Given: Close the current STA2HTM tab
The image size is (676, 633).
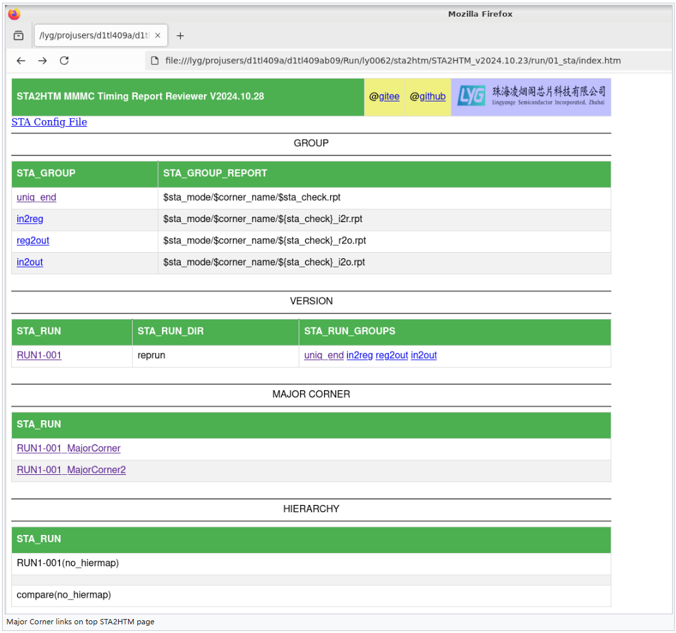Looking at the screenshot, I should (x=158, y=36).
